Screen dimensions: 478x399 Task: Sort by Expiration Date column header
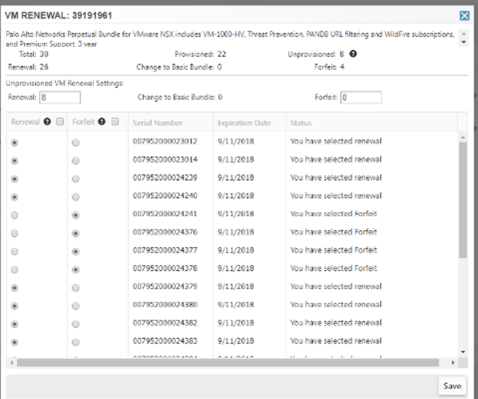click(243, 123)
